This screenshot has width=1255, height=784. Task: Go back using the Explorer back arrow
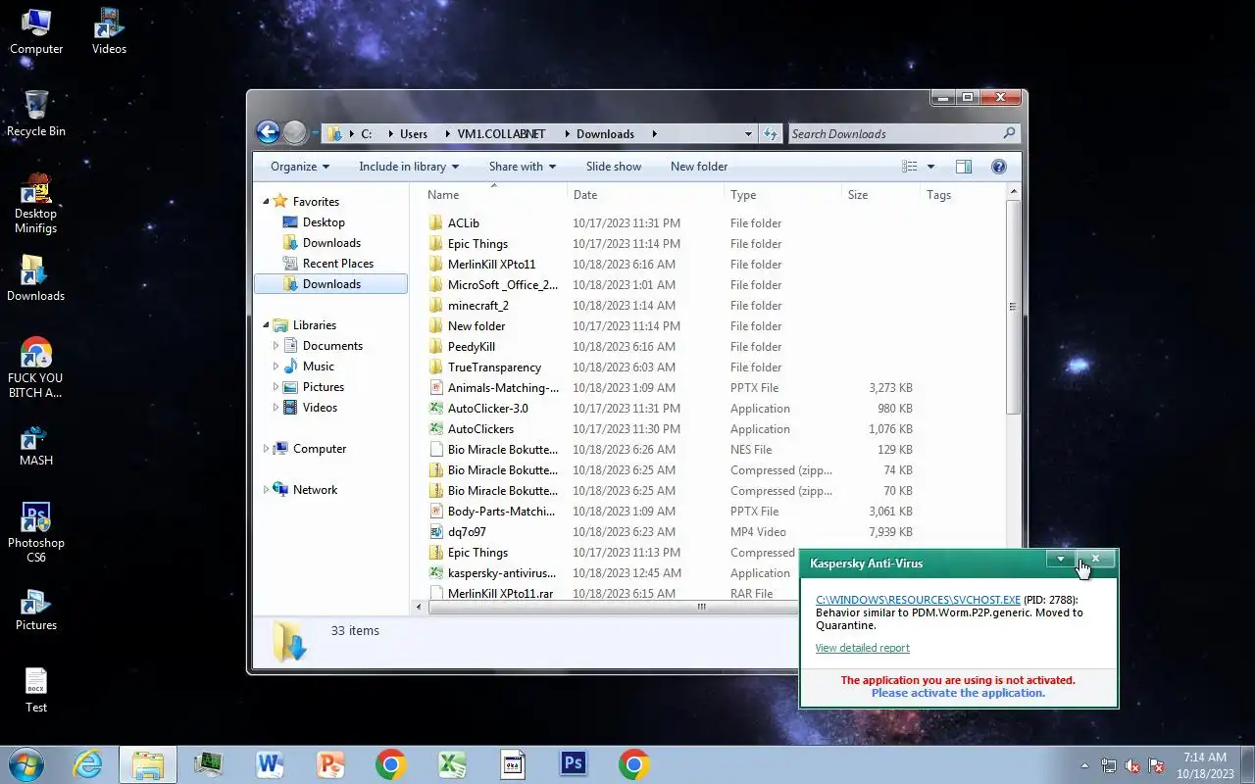268,132
